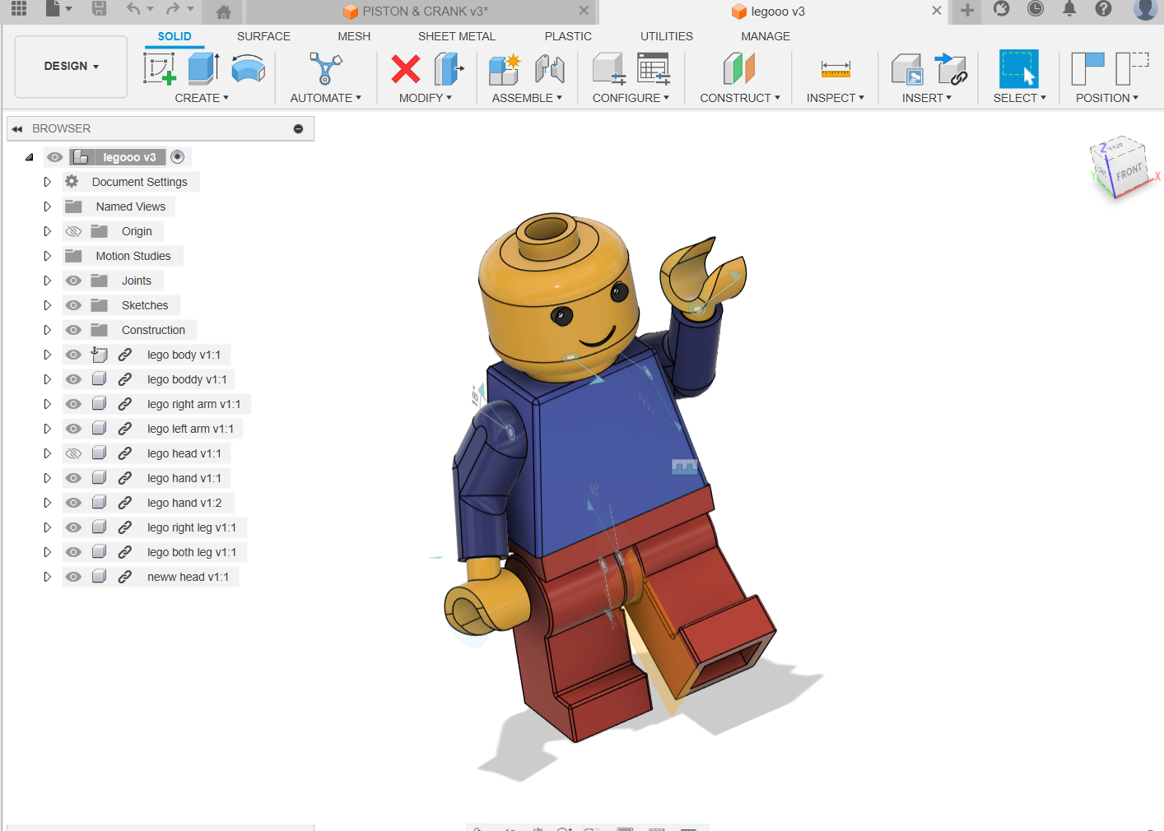Hide the Sketches folder
Viewport: 1164px width, 831px height.
pyautogui.click(x=73, y=305)
